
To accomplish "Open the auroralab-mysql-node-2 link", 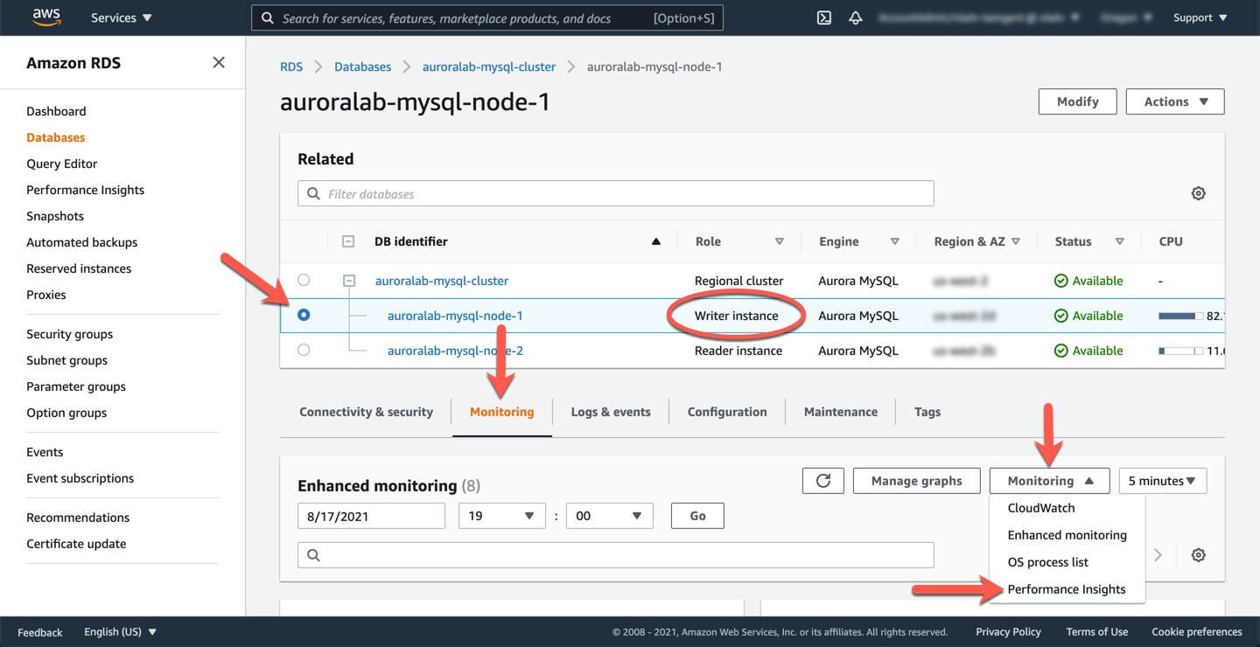I will coord(455,351).
